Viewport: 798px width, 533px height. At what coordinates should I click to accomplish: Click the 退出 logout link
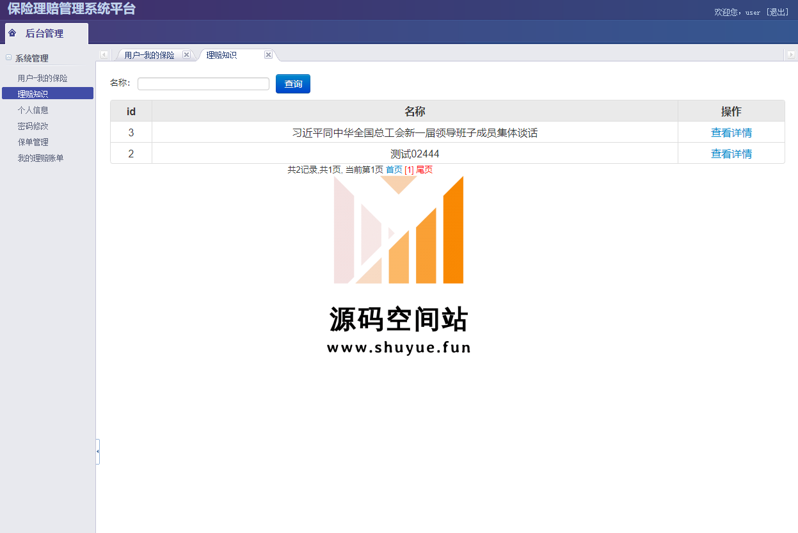(x=778, y=12)
